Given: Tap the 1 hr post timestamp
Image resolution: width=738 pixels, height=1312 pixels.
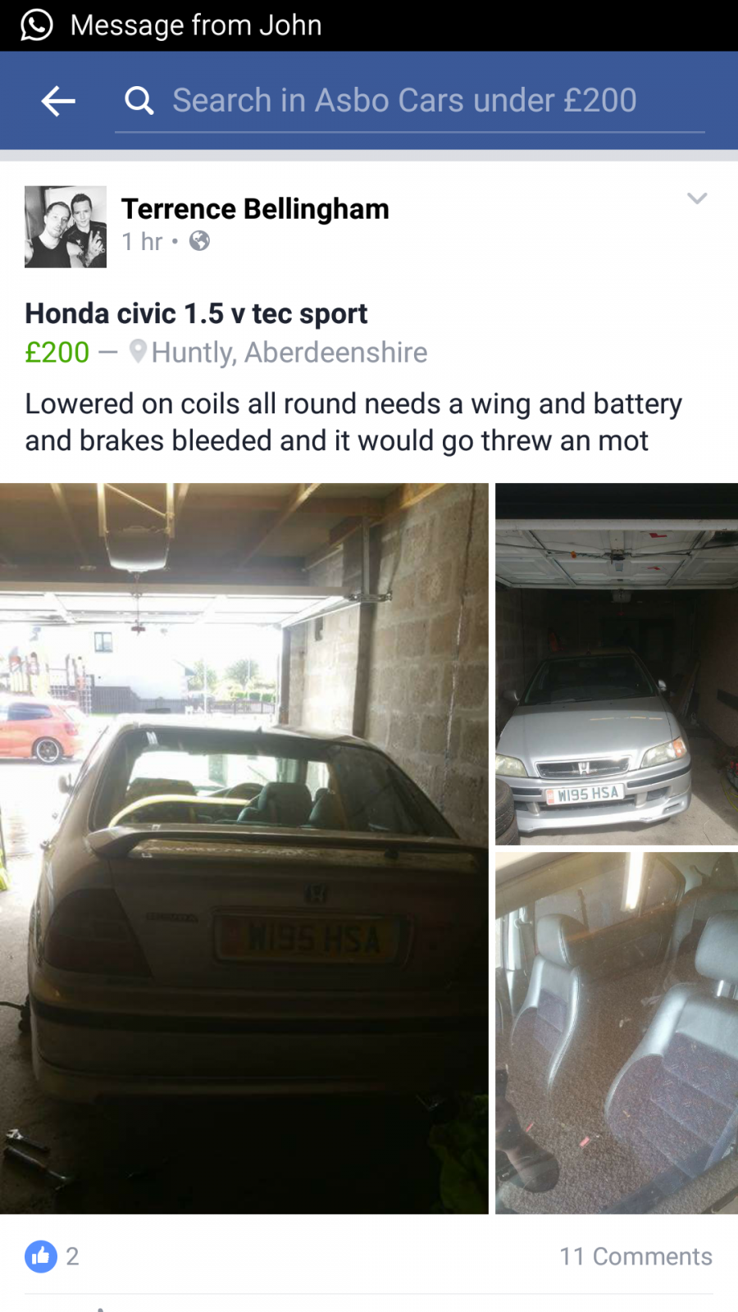Looking at the screenshot, I should point(142,241).
